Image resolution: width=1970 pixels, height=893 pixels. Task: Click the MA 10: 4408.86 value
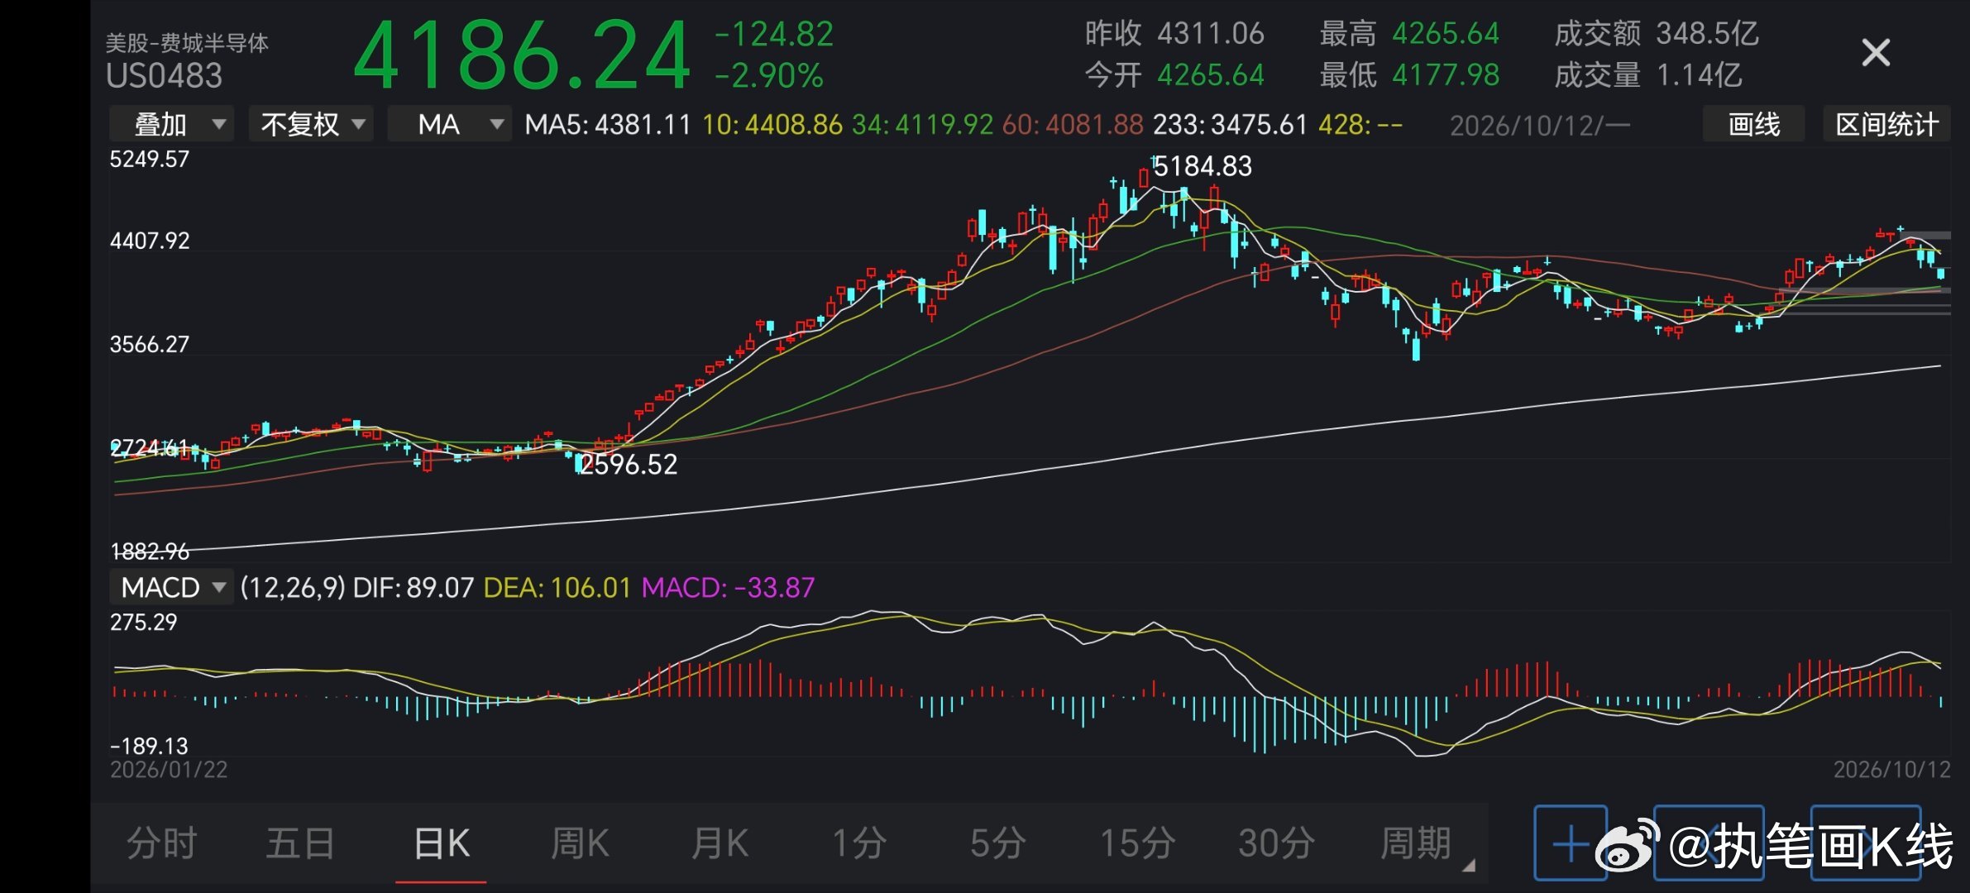click(x=772, y=125)
